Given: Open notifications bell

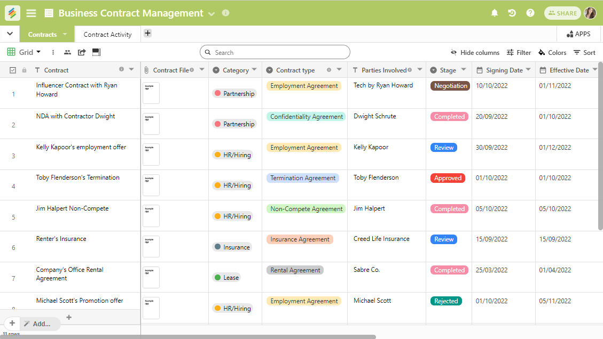Looking at the screenshot, I should (x=494, y=13).
